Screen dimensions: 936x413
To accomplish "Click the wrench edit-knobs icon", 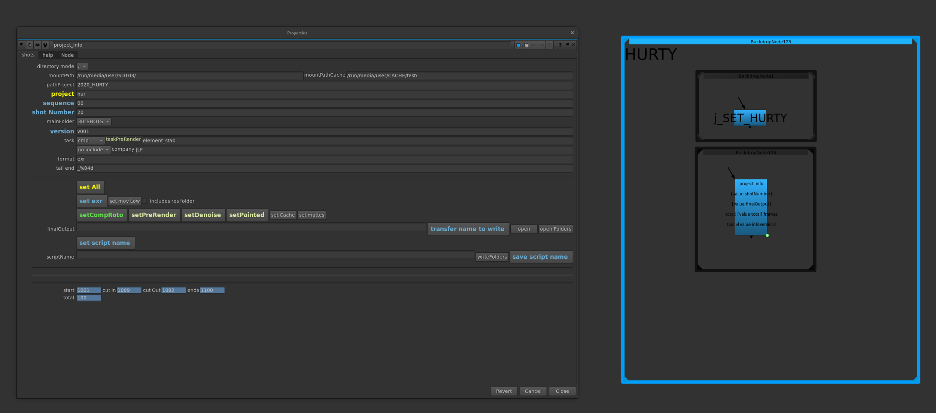I will pyautogui.click(x=45, y=45).
